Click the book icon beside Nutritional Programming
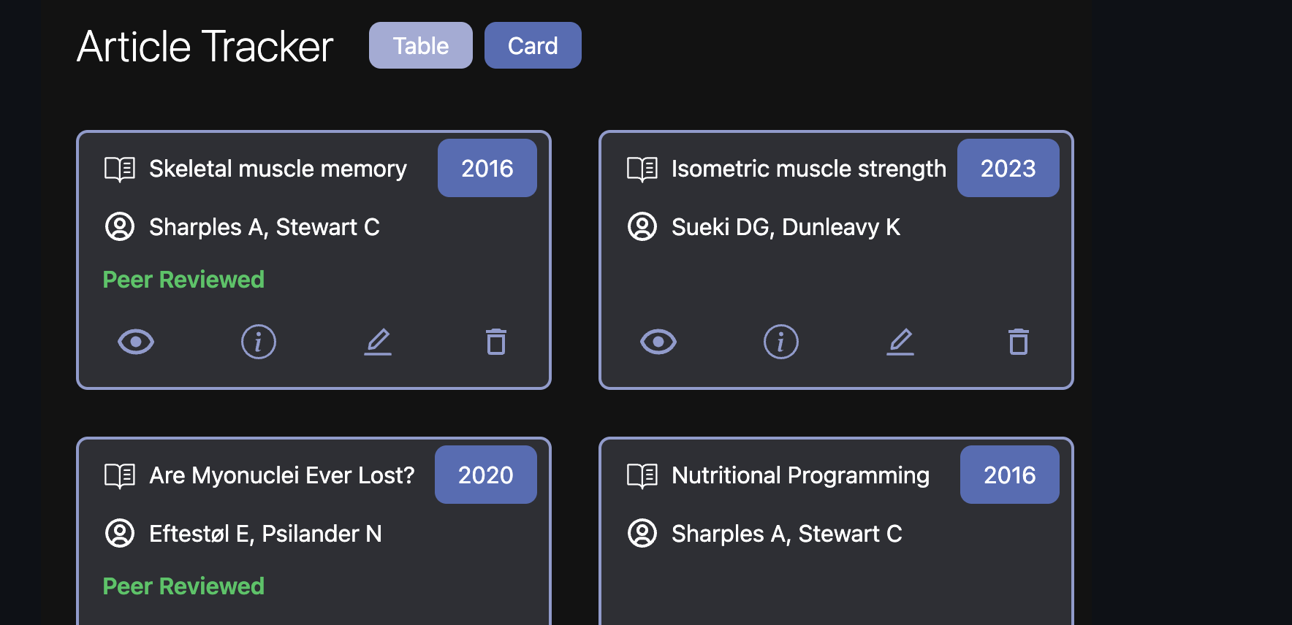Viewport: 1292px width, 625px height. click(643, 475)
